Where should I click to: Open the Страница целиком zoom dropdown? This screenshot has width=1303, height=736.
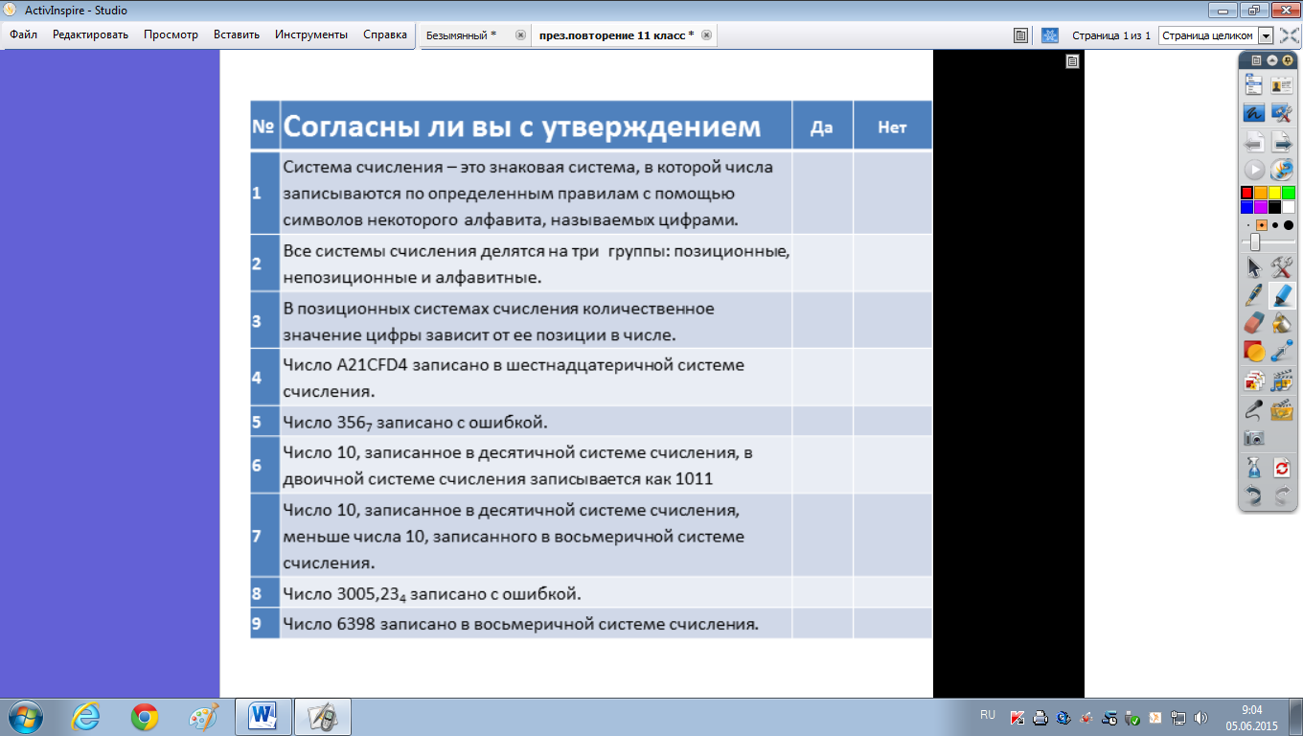[x=1265, y=35]
